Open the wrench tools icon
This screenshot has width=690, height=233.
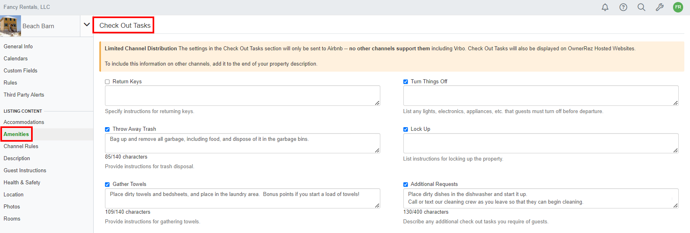(x=659, y=7)
